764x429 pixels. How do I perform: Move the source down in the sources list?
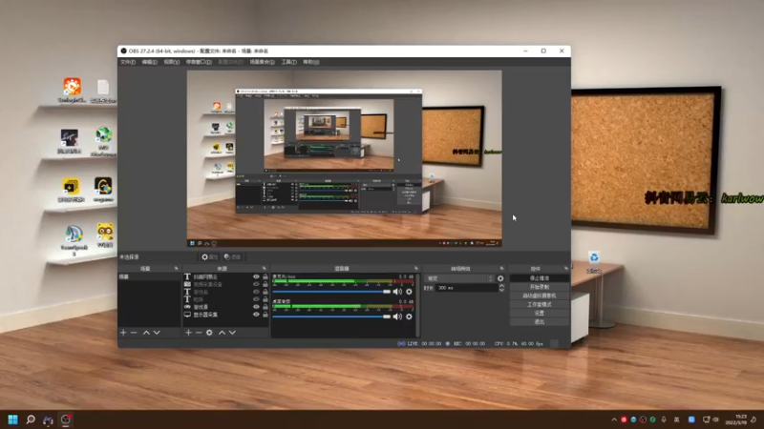[x=232, y=333]
